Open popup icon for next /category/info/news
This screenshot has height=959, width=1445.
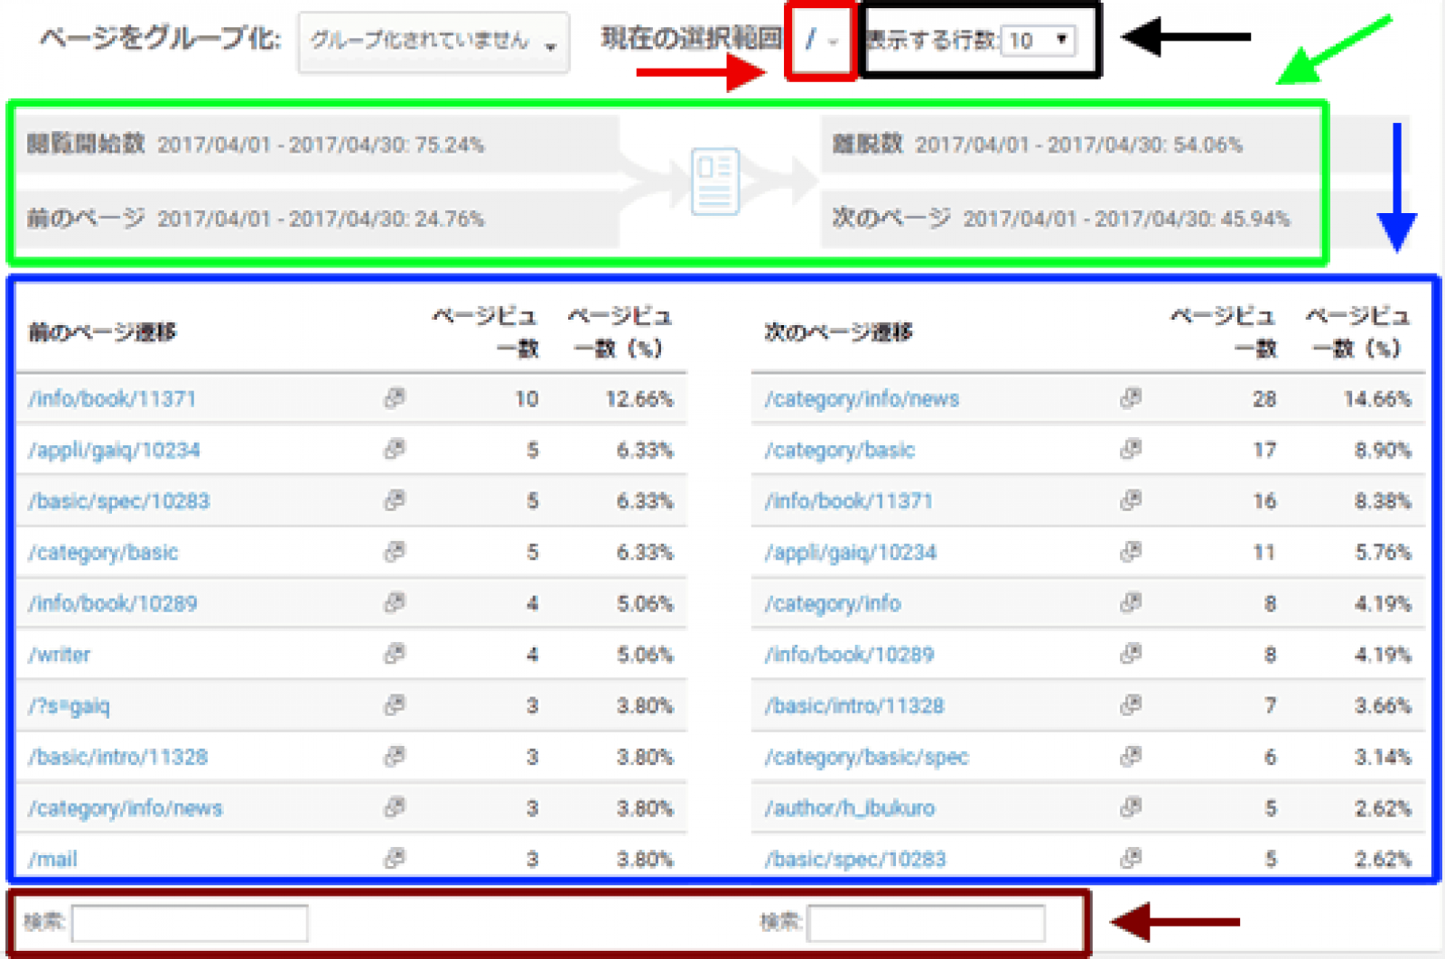coord(1131,398)
